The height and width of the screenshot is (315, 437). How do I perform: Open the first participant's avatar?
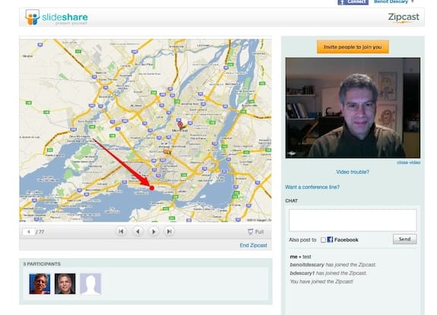[40, 284]
